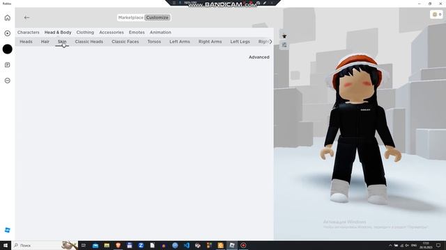Expand subcategories with the right chevron
446x250 pixels.
[270, 42]
